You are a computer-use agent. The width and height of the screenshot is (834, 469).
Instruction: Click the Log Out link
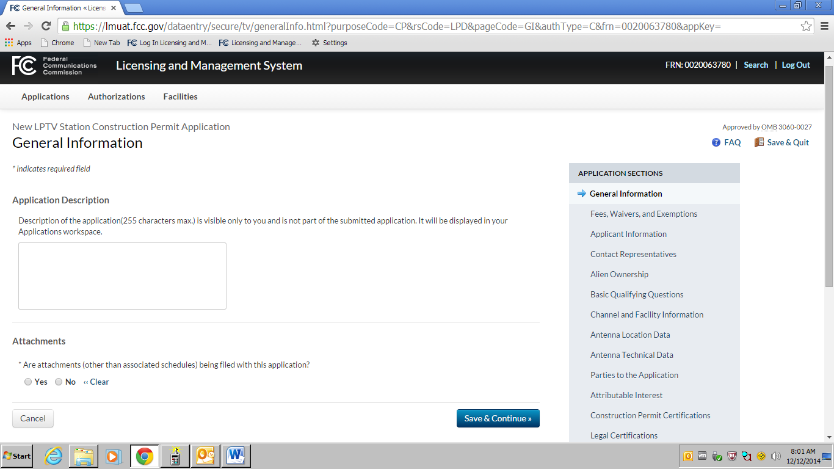coord(796,65)
